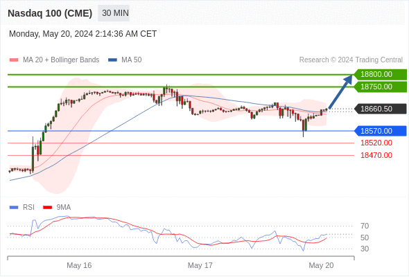Click the 30 MIN timeframe button
The width and height of the screenshot is (409, 277).
114,13
